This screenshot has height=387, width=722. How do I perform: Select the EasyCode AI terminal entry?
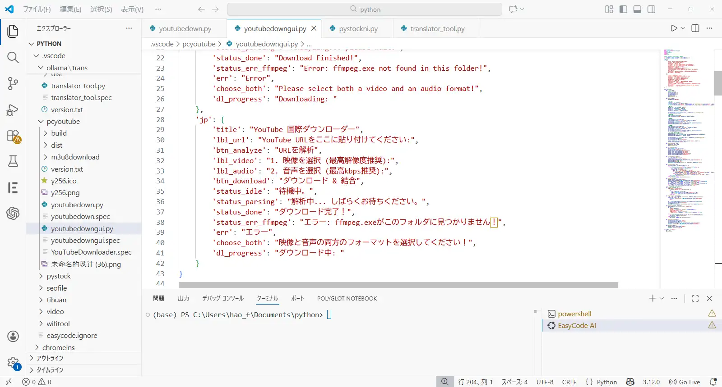(x=631, y=325)
